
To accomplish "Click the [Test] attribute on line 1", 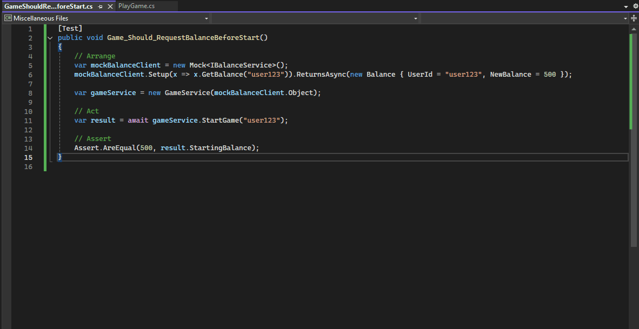I will tap(70, 29).
